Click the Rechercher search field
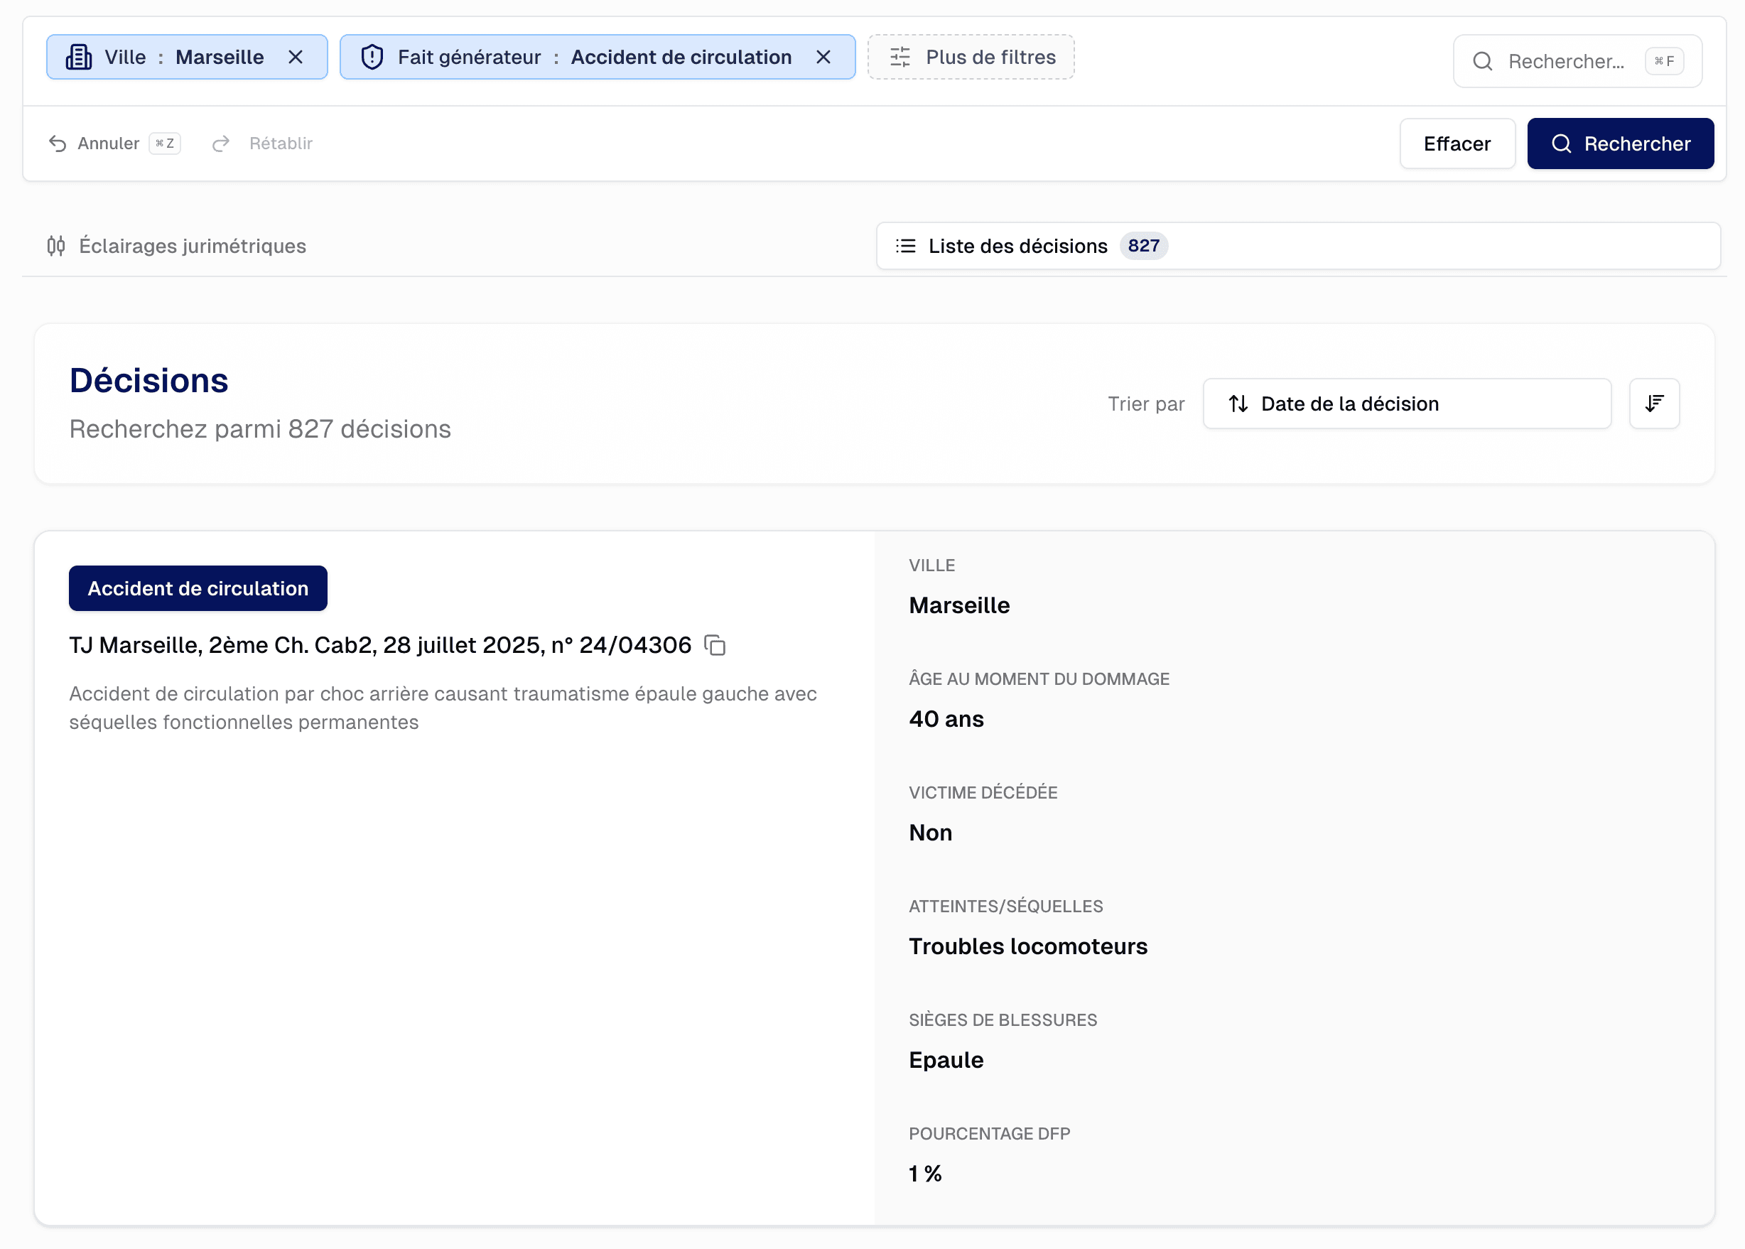 point(1565,62)
